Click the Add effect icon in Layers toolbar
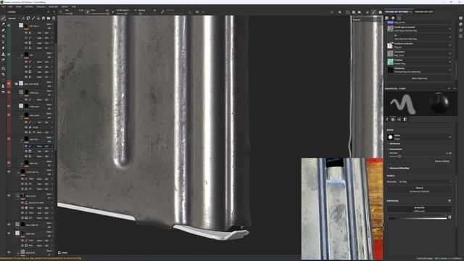Viewport: 464px width, 261px height. tap(23, 18)
